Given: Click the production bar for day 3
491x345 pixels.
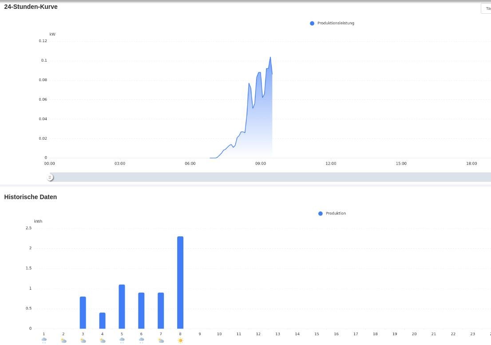Looking at the screenshot, I should point(83,313).
